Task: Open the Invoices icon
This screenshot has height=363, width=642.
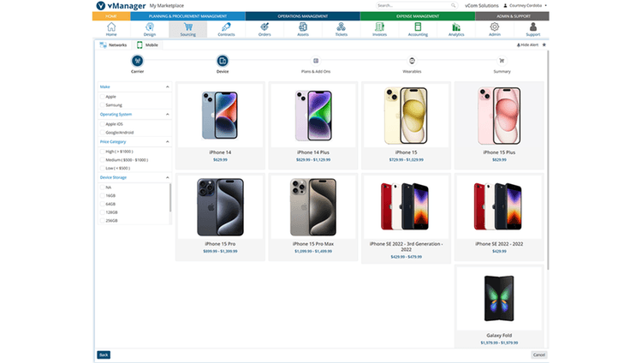Action: click(379, 27)
